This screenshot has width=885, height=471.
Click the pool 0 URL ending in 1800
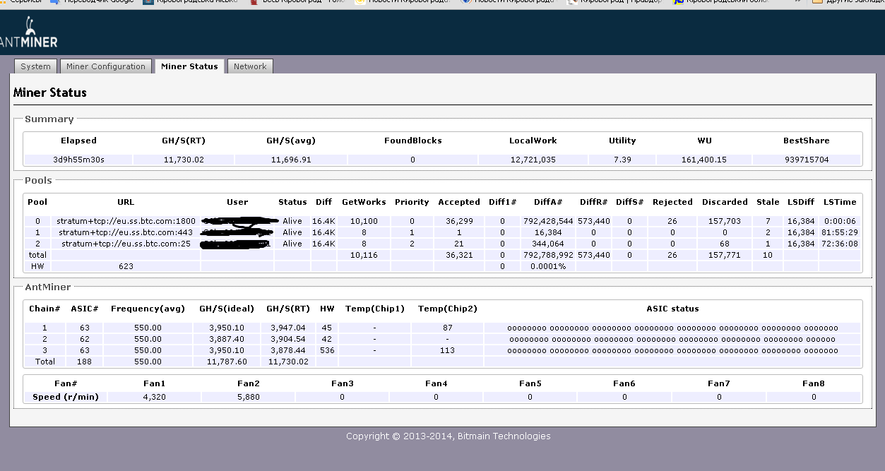(x=126, y=221)
